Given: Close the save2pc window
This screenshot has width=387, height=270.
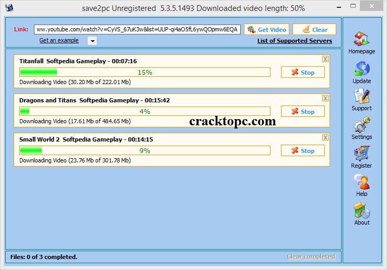Looking at the screenshot, I should click(x=371, y=6).
